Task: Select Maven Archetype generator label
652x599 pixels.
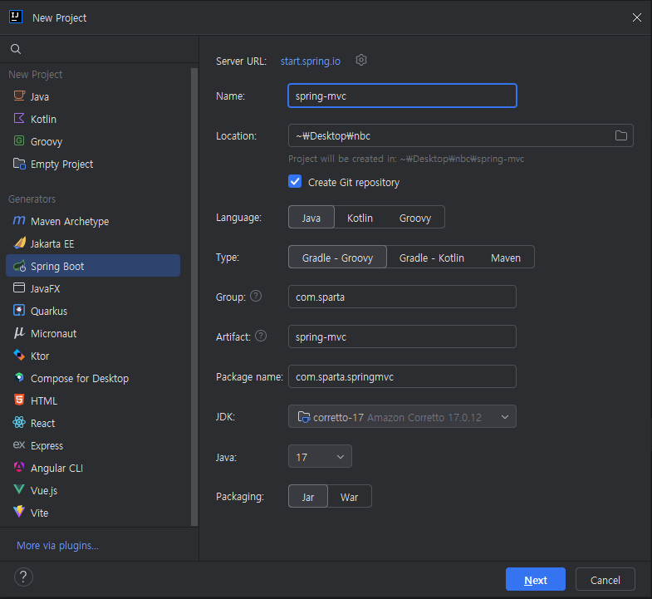Action: coord(70,221)
